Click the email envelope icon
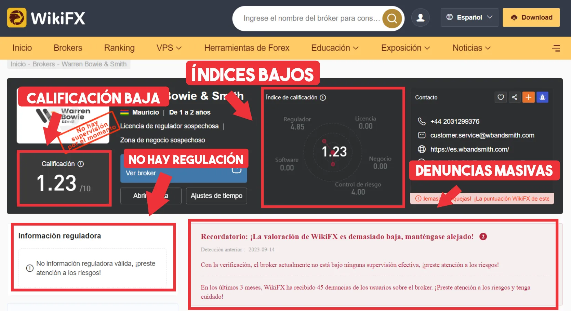Image resolution: width=571 pixels, height=311 pixels. [422, 135]
